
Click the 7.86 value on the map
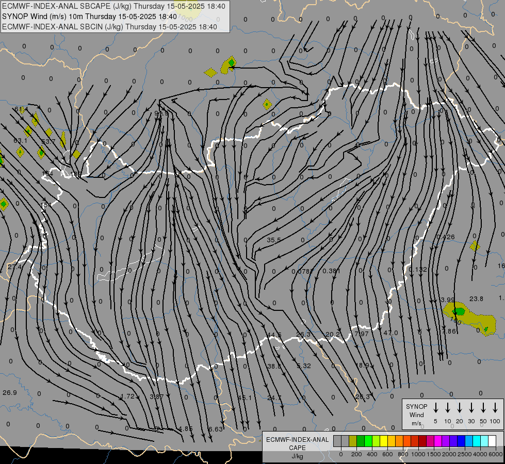tap(449, 332)
